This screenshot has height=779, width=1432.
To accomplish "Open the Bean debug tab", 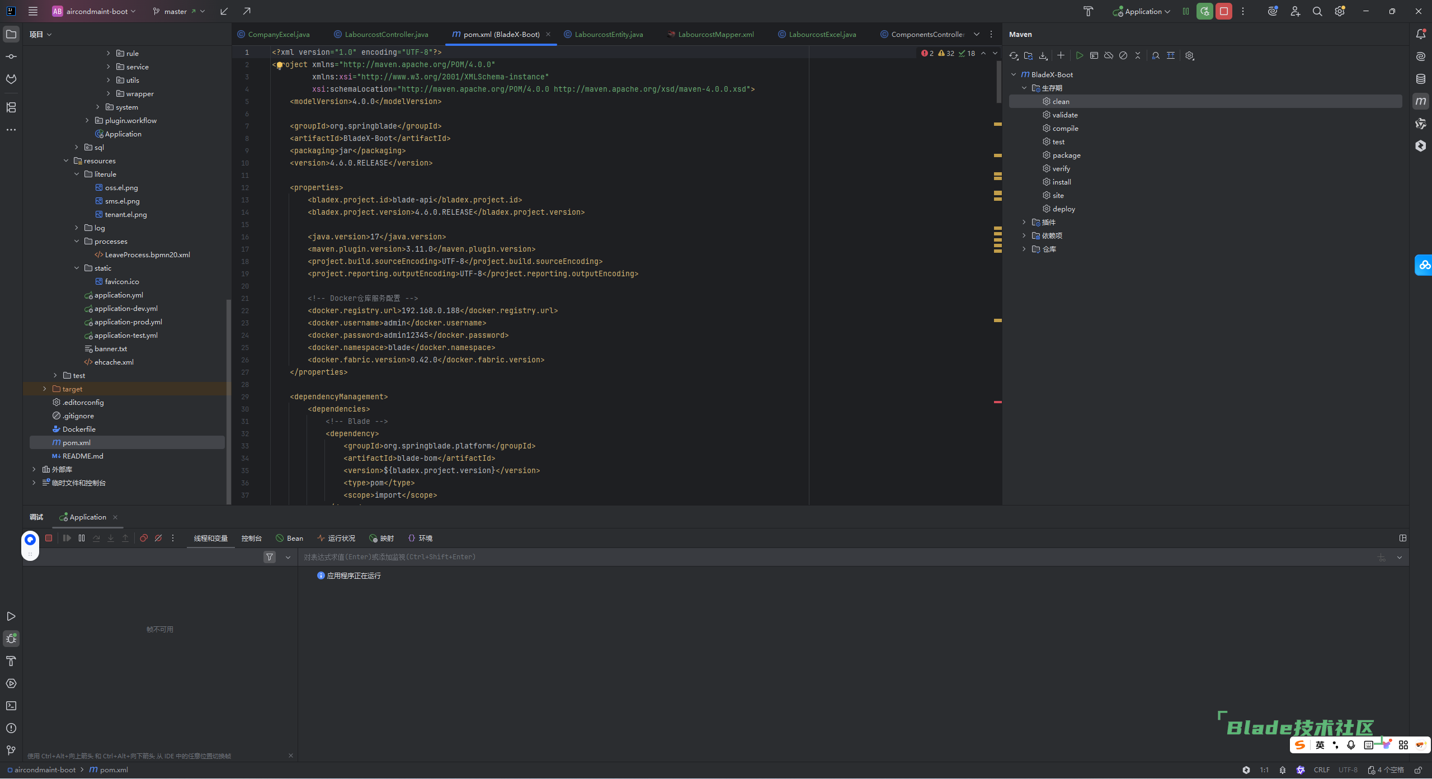I will 290,538.
